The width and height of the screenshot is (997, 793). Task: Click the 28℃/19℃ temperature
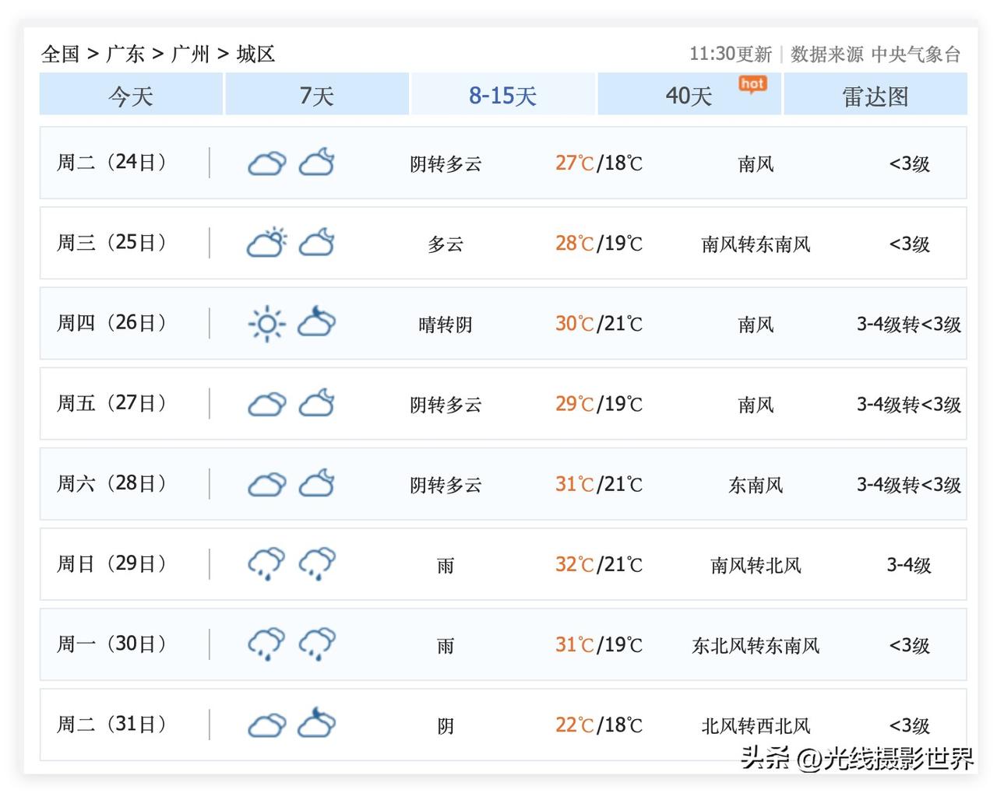(x=599, y=244)
